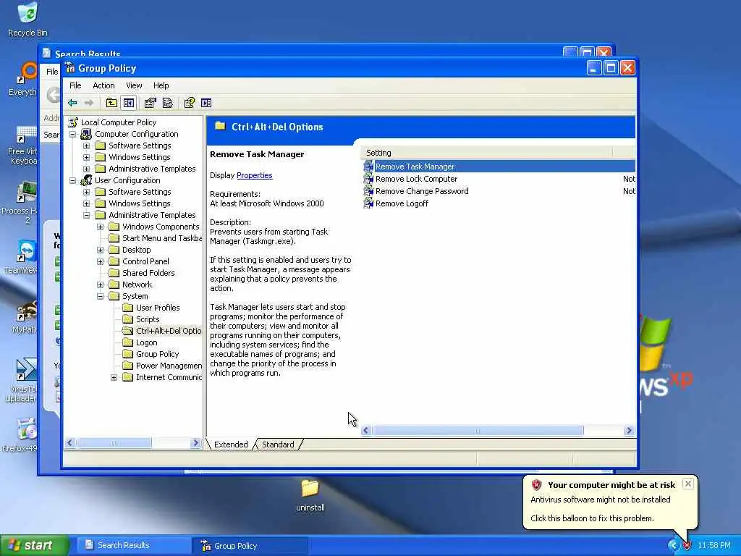Open the Action menu
Image resolution: width=741 pixels, height=556 pixels.
tap(103, 85)
